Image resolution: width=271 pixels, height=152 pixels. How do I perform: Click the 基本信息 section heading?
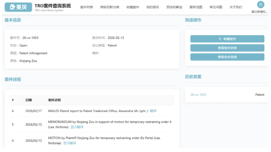click(x=13, y=20)
